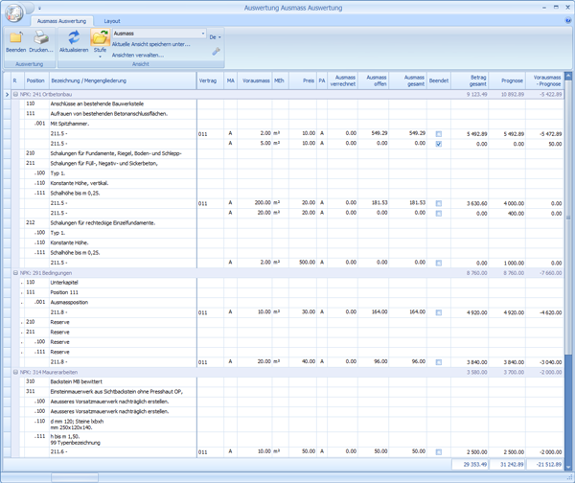Click the Ausmass verrechnet column header
This screenshot has width=575, height=483.
coord(342,80)
